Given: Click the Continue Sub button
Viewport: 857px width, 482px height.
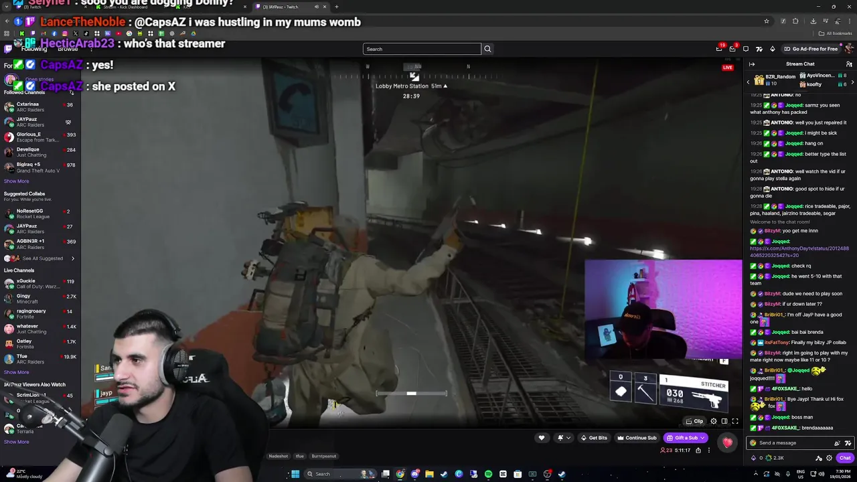Looking at the screenshot, I should click(x=637, y=438).
